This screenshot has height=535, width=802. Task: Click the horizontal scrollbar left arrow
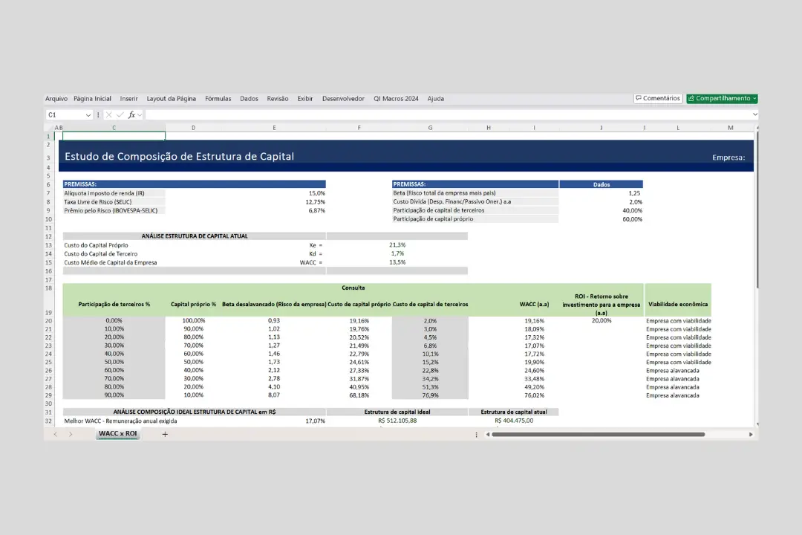[x=488, y=434]
